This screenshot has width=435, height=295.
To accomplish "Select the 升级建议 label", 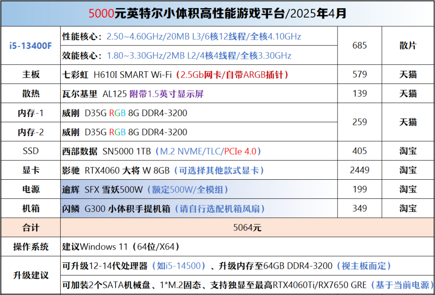I will pyautogui.click(x=30, y=275).
